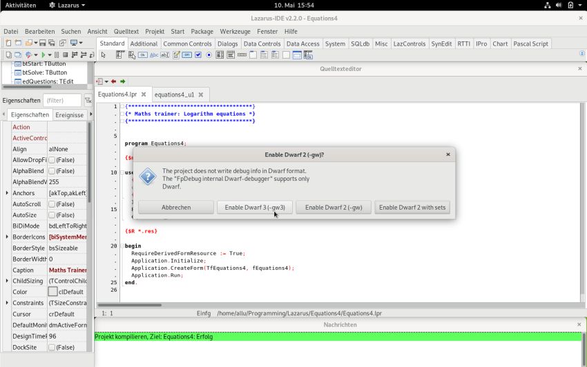Toggle the AutoSize property checkbox
The image size is (587, 367).
click(x=52, y=215)
